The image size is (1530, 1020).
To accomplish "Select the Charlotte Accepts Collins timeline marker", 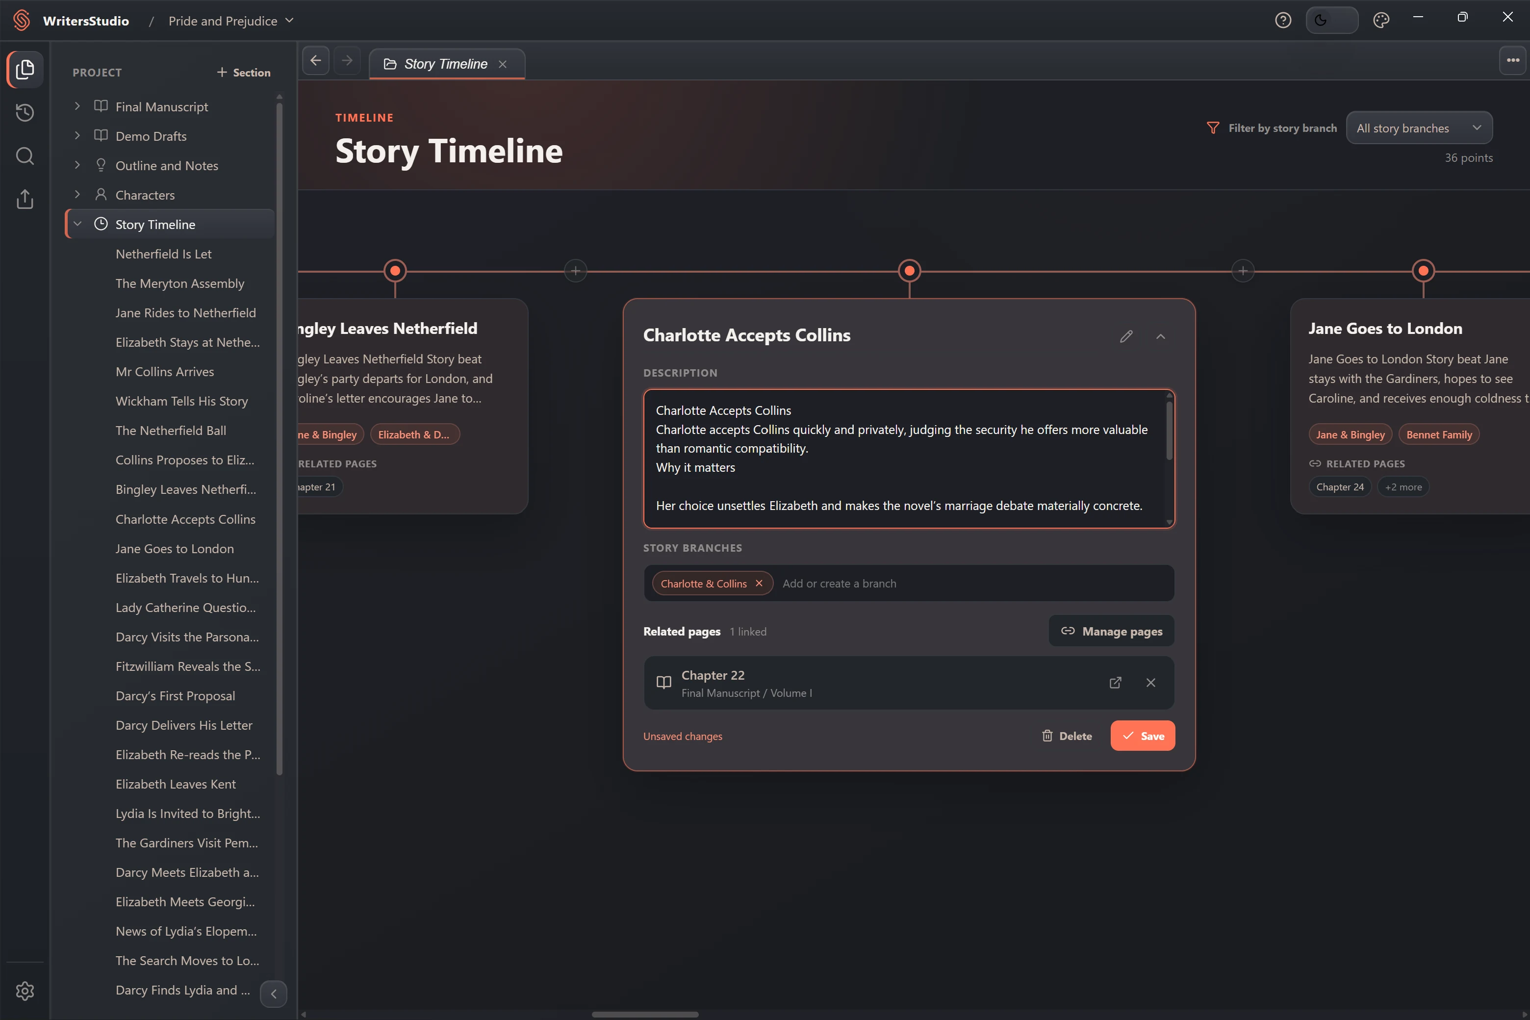I will (x=909, y=271).
